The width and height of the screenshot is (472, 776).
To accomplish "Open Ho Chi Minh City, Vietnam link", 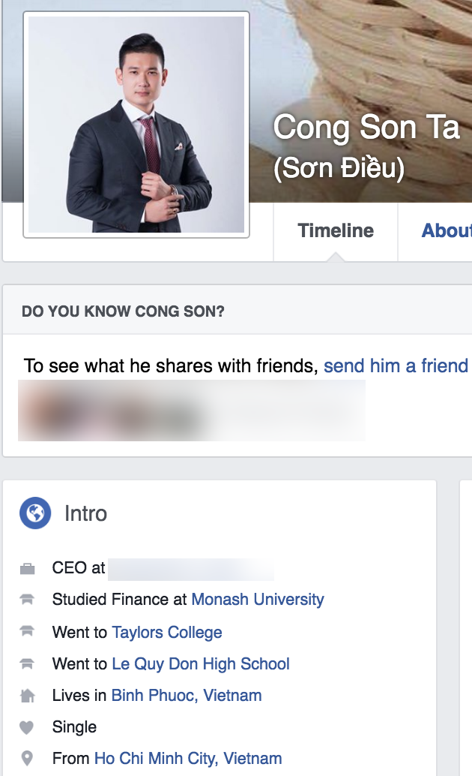I will (188, 759).
